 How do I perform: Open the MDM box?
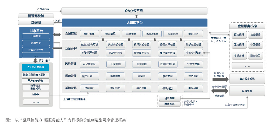point(36,95)
